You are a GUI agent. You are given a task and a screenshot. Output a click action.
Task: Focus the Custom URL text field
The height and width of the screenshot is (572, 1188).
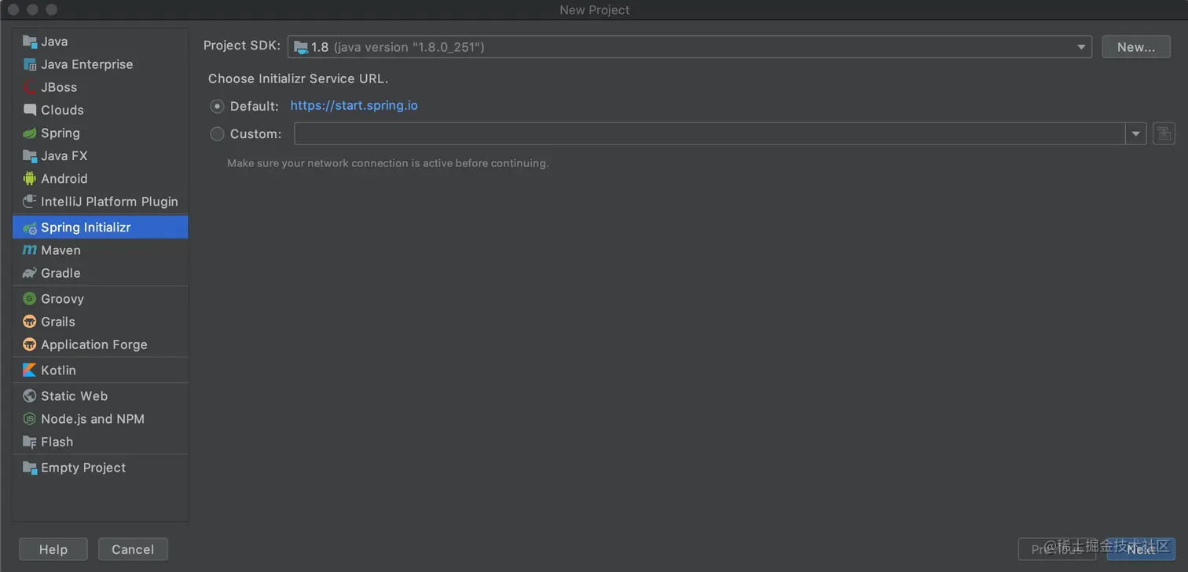tap(710, 134)
